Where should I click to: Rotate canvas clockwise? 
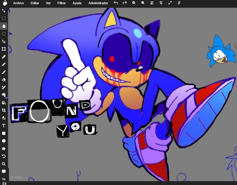179,3
